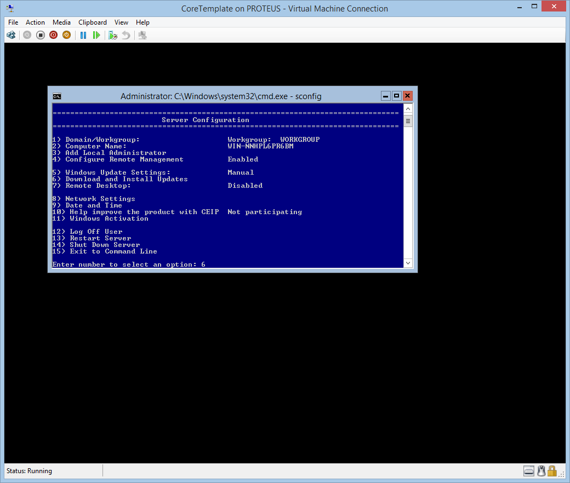Image resolution: width=570 pixels, height=483 pixels.
Task: Pause the virtual machine
Action: (83, 35)
